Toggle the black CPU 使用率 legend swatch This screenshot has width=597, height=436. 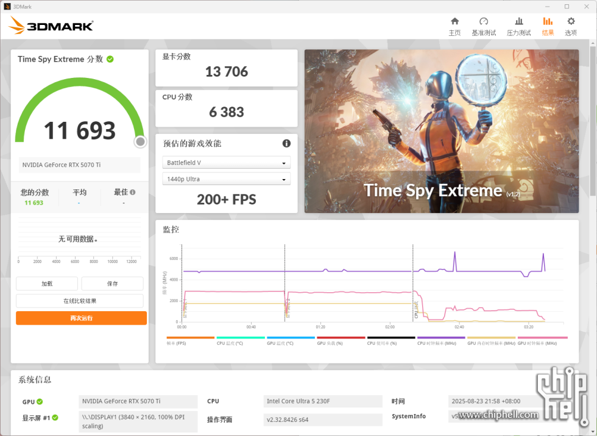[391, 337]
